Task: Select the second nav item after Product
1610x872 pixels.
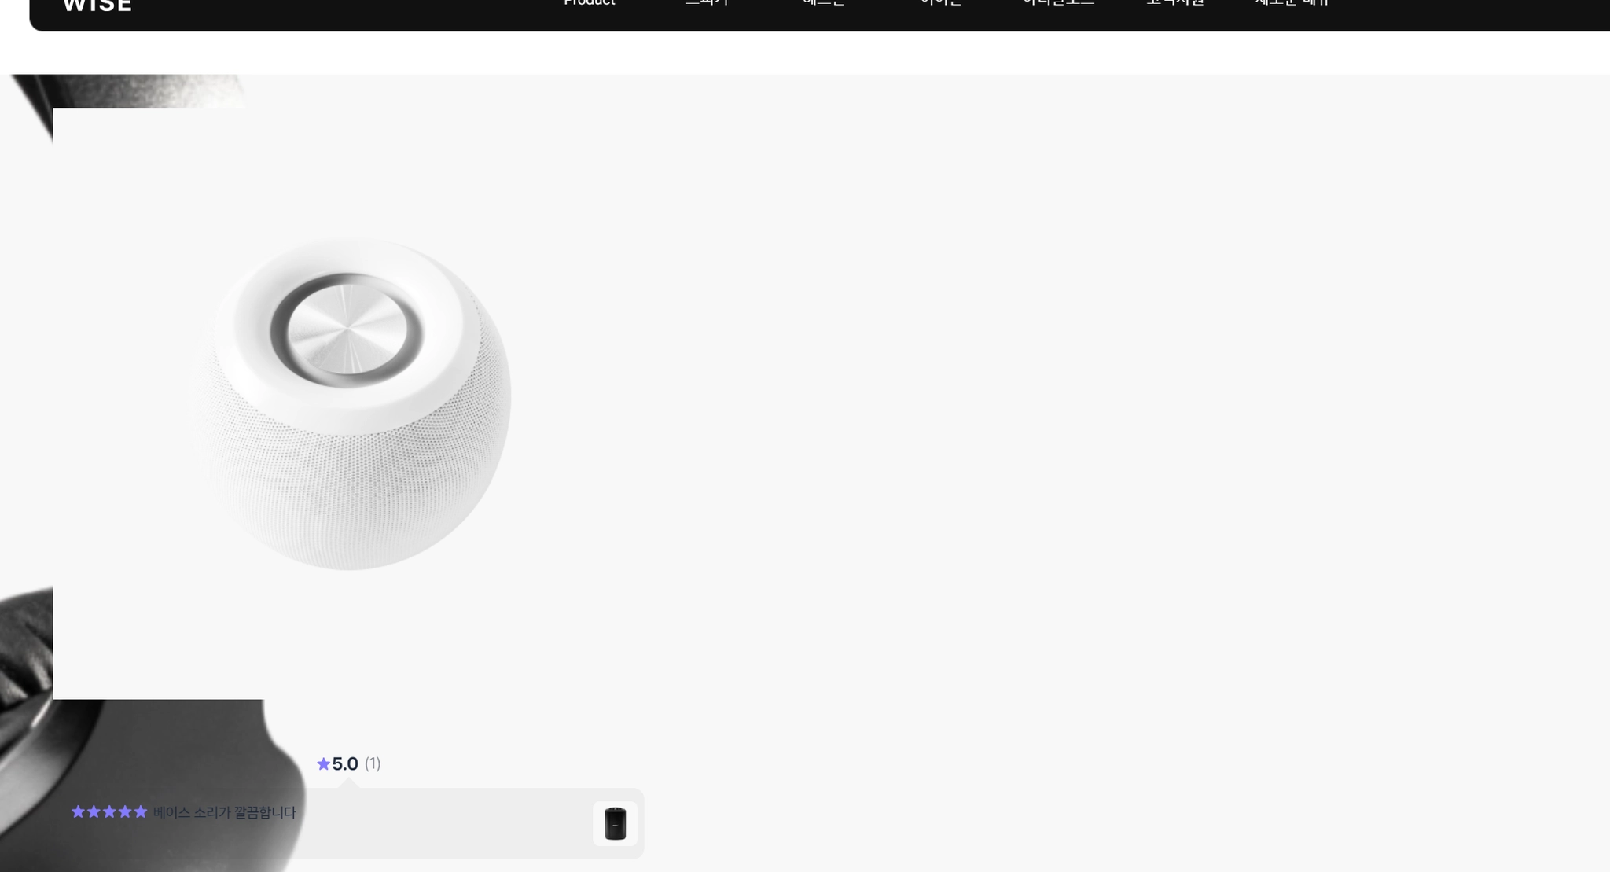Action: (823, 3)
